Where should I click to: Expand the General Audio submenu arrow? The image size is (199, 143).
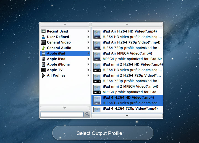(x=88, y=48)
